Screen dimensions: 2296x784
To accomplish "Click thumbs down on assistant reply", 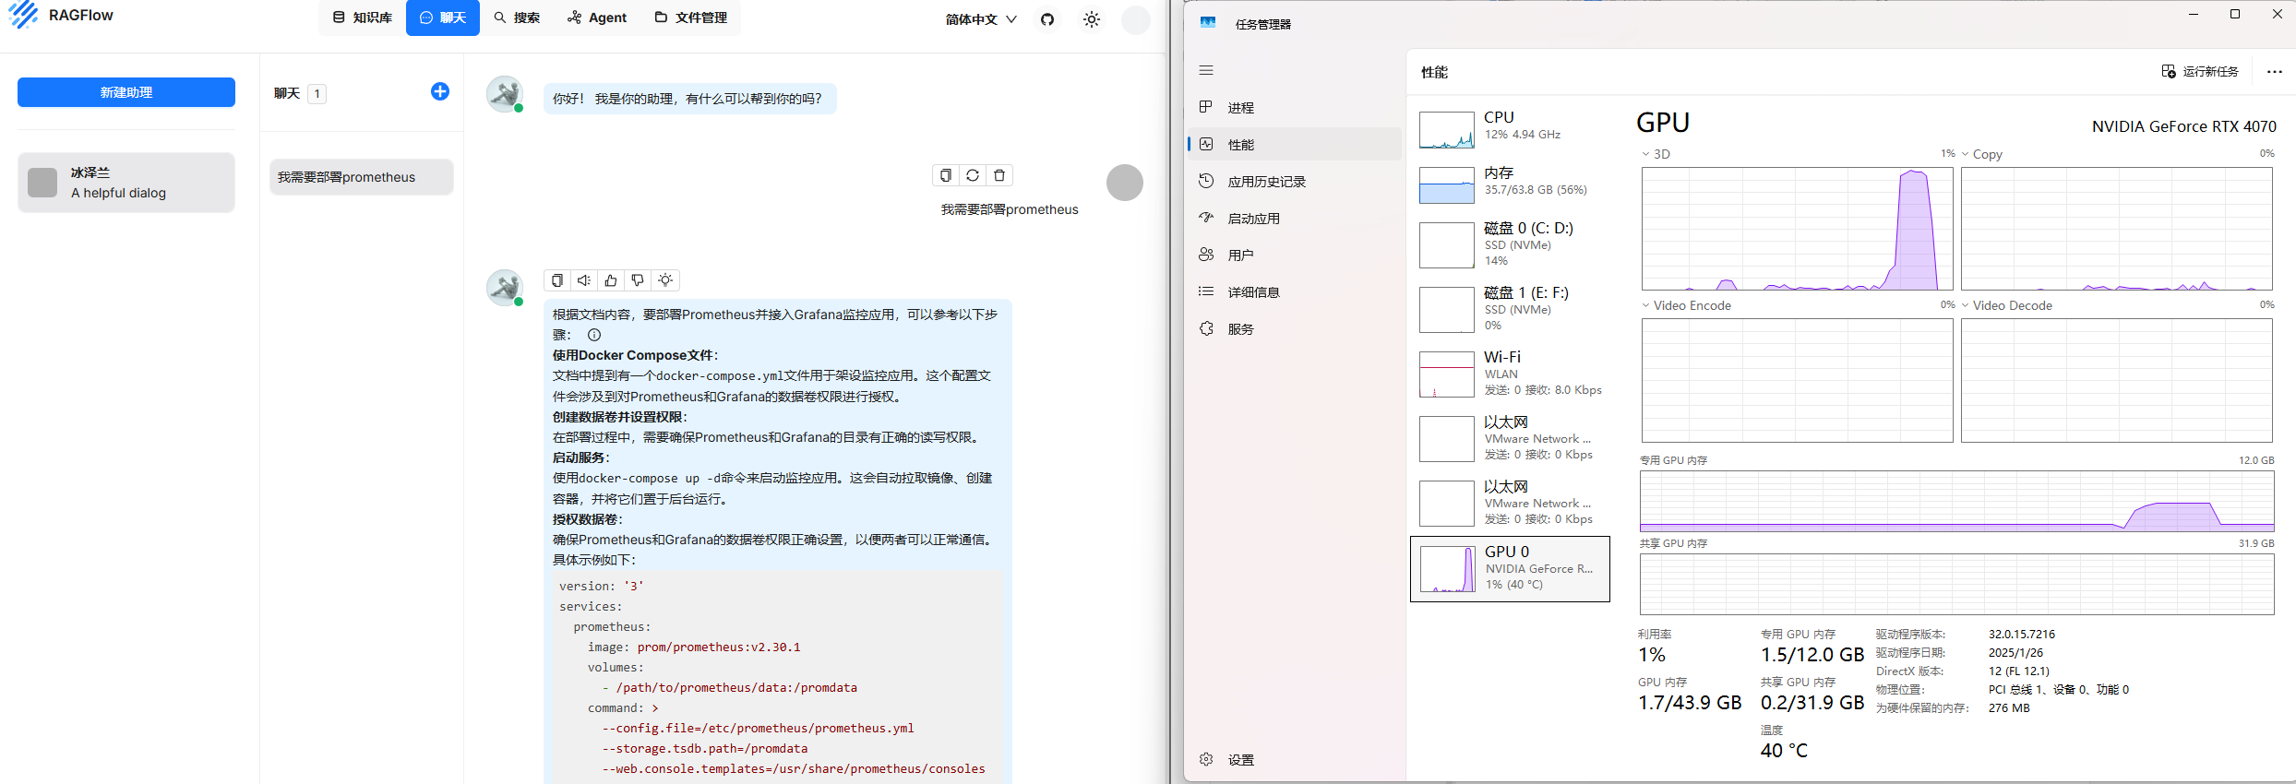I will (638, 280).
